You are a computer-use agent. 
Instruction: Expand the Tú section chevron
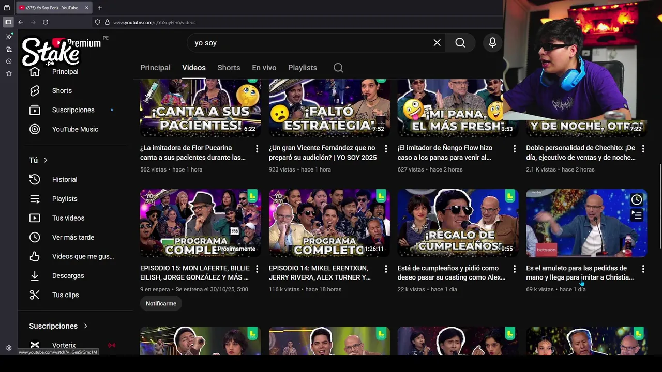pos(46,160)
